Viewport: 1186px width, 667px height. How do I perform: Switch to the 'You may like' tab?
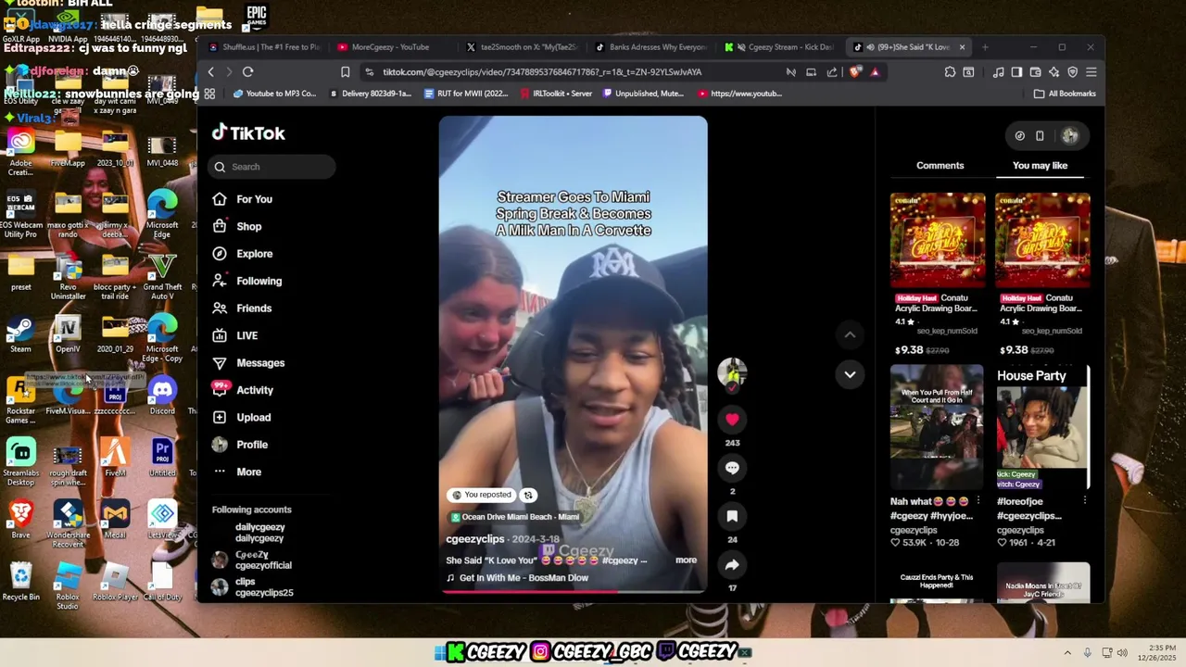pos(1040,166)
